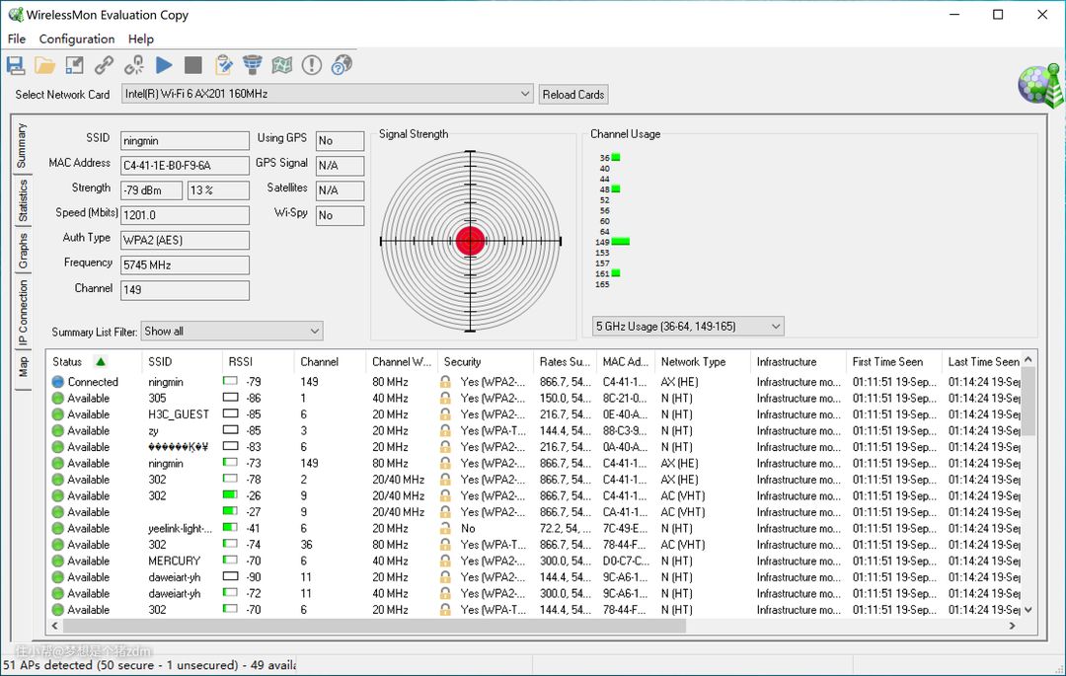Switch to the Graphs side tab
This screenshot has height=676, width=1066.
tap(23, 252)
